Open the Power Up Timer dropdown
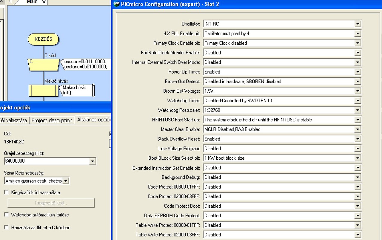The image size is (382, 240). click(x=358, y=72)
